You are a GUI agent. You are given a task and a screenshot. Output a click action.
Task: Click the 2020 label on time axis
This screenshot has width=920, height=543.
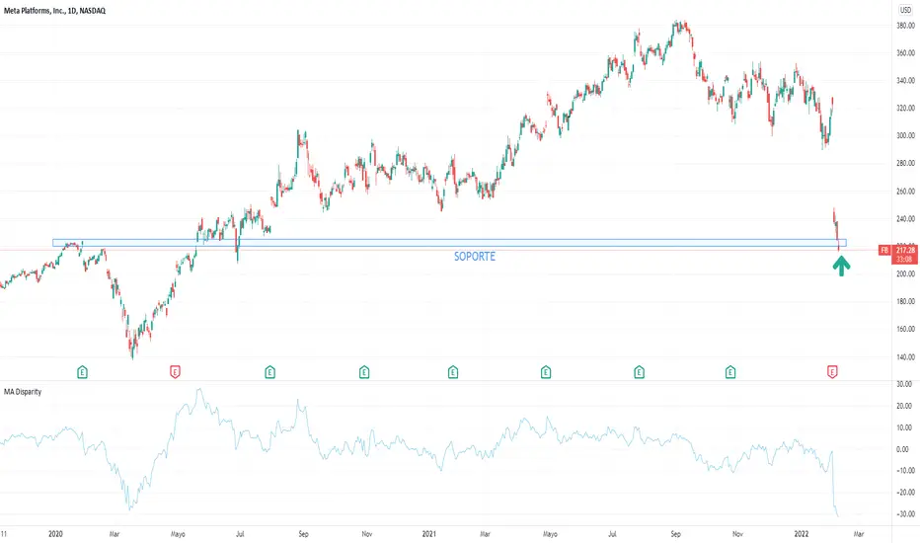[x=55, y=534]
